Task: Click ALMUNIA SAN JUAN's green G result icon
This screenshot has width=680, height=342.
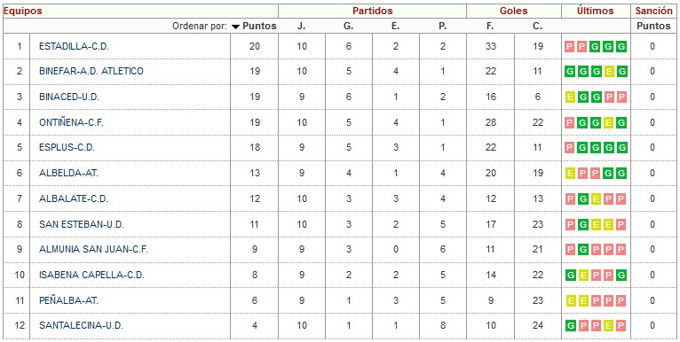Action: click(x=583, y=250)
